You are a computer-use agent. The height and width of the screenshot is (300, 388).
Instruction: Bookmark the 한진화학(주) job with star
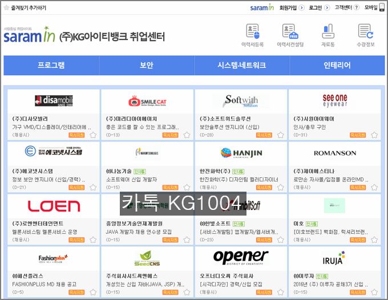point(280,188)
